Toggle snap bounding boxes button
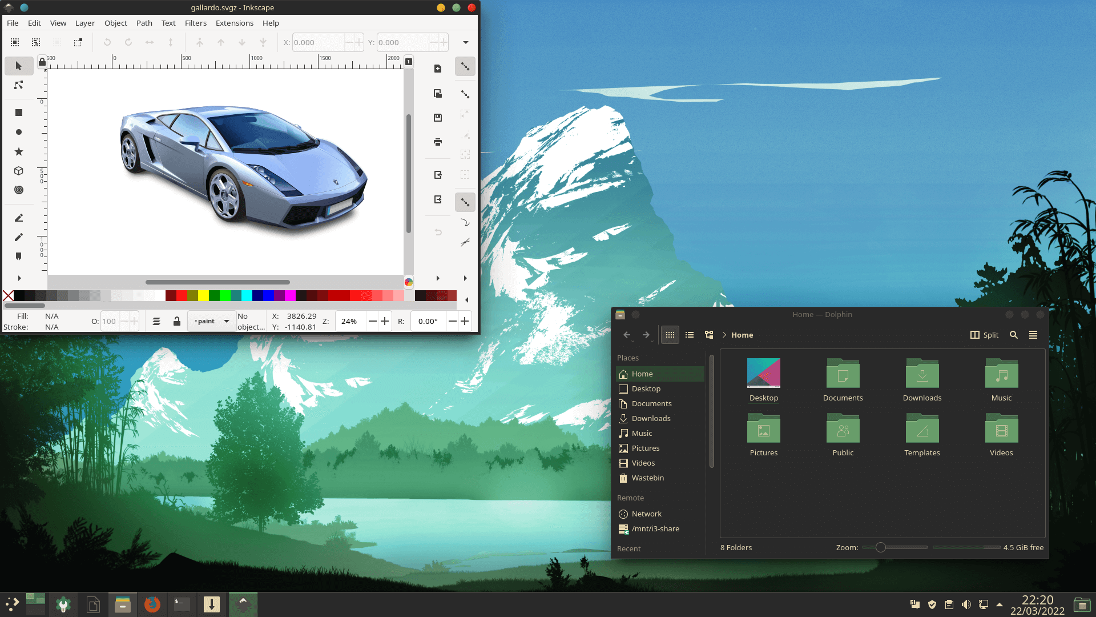1096x617 pixels. coord(465,94)
